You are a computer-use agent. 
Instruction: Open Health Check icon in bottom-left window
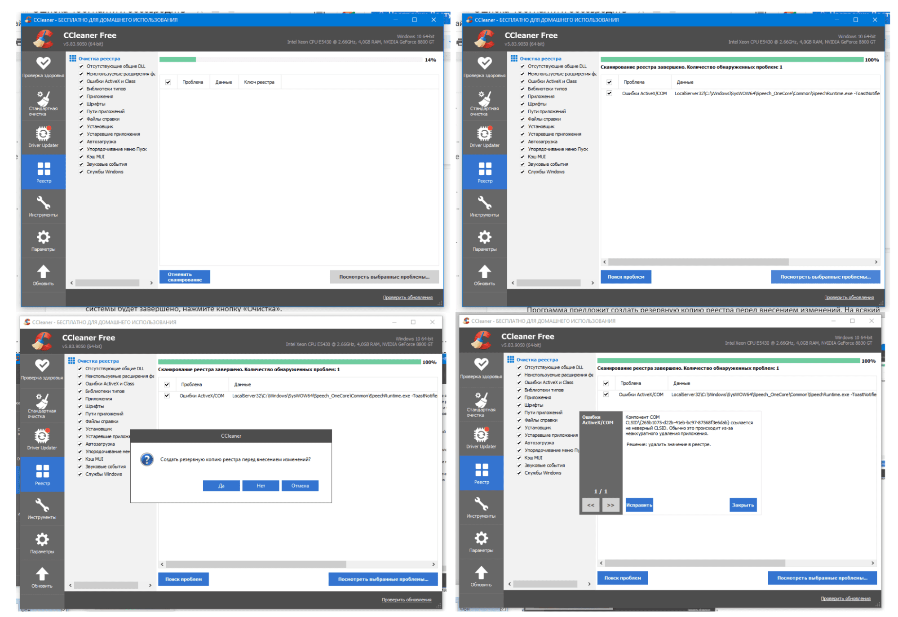tap(42, 365)
